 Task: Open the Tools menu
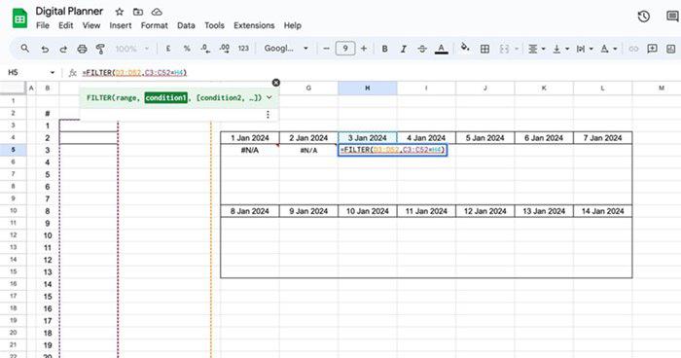pyautogui.click(x=214, y=25)
